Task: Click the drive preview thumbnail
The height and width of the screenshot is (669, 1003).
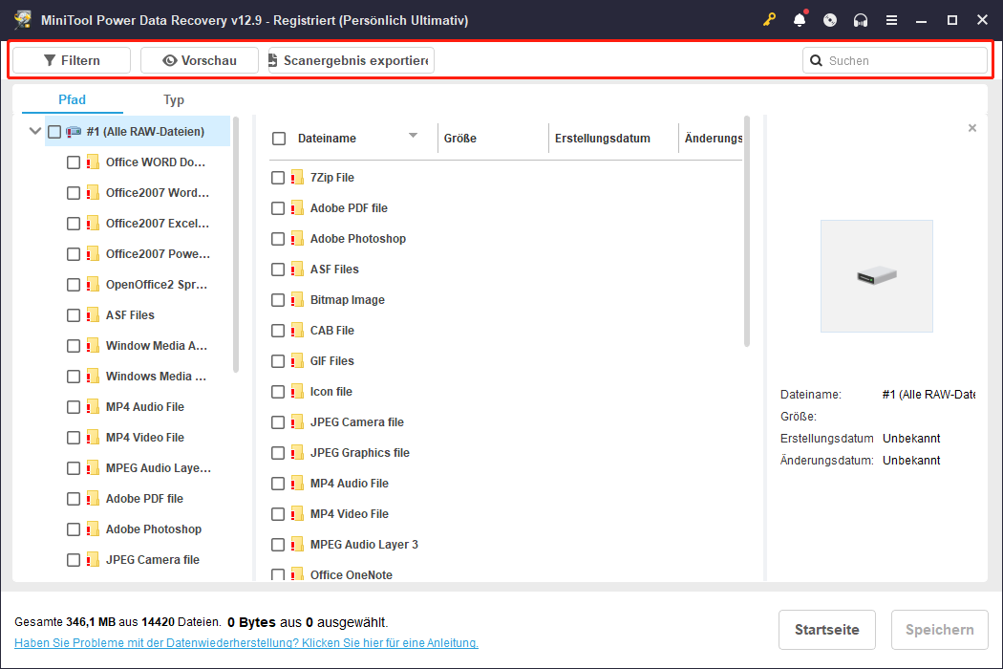Action: click(x=876, y=276)
